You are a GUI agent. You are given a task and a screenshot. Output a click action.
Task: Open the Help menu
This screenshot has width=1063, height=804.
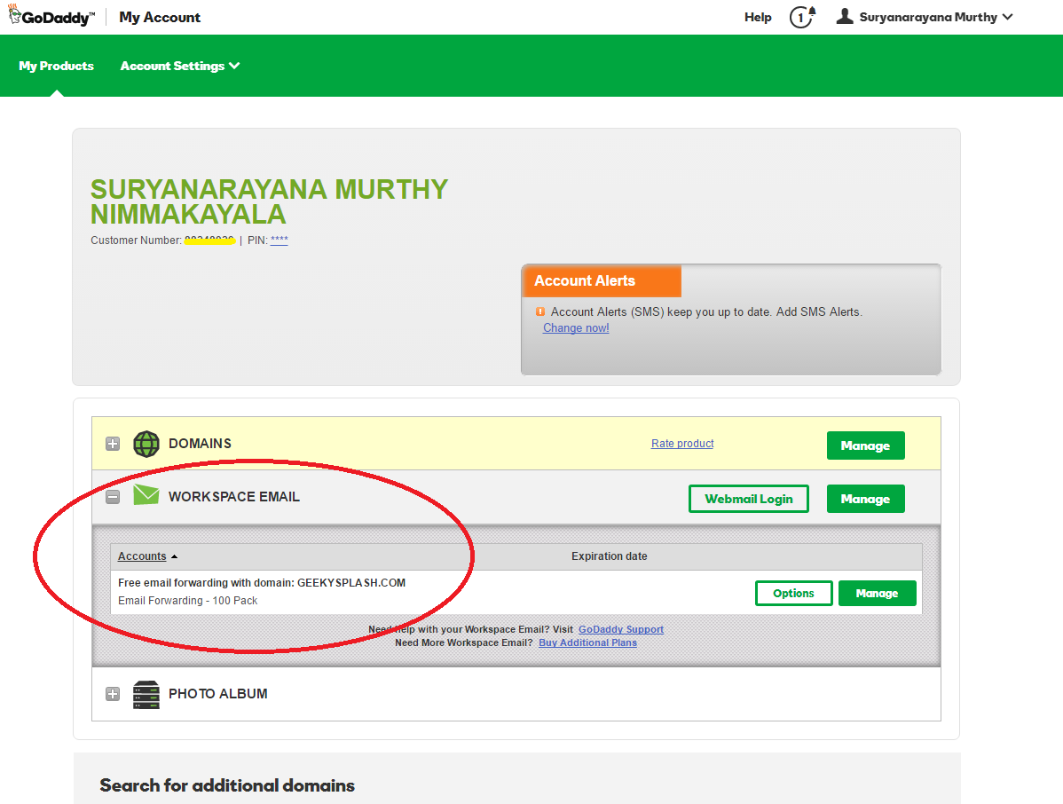[x=758, y=17]
